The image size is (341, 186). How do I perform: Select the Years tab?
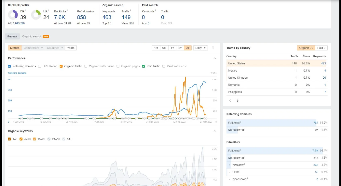tap(71, 48)
